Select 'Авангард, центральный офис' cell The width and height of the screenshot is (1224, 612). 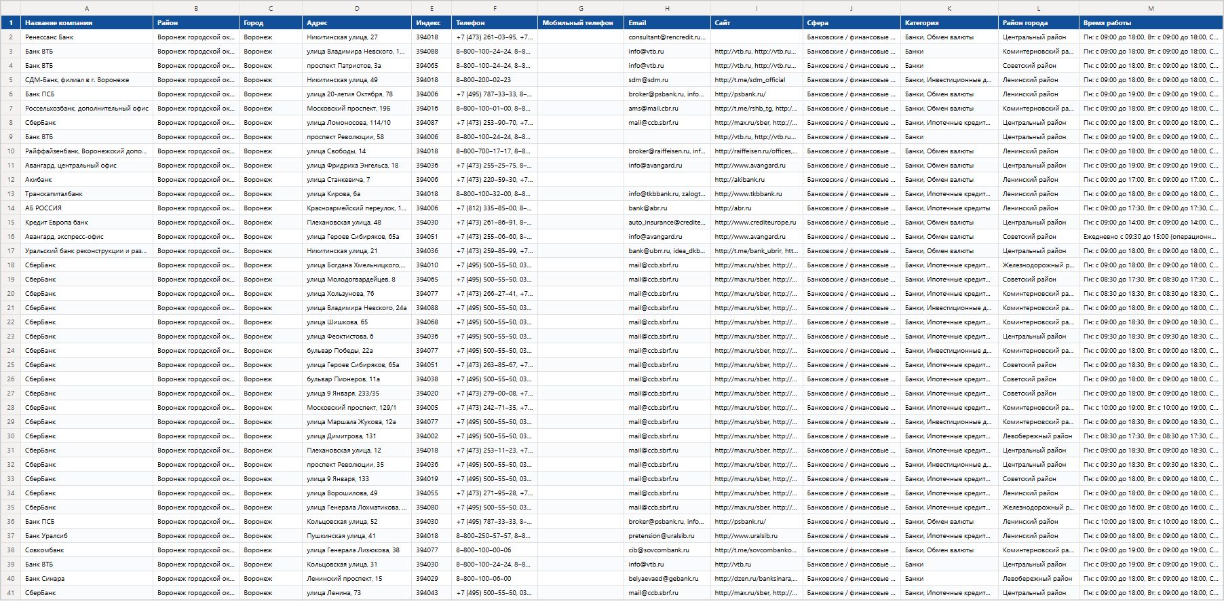click(x=87, y=166)
